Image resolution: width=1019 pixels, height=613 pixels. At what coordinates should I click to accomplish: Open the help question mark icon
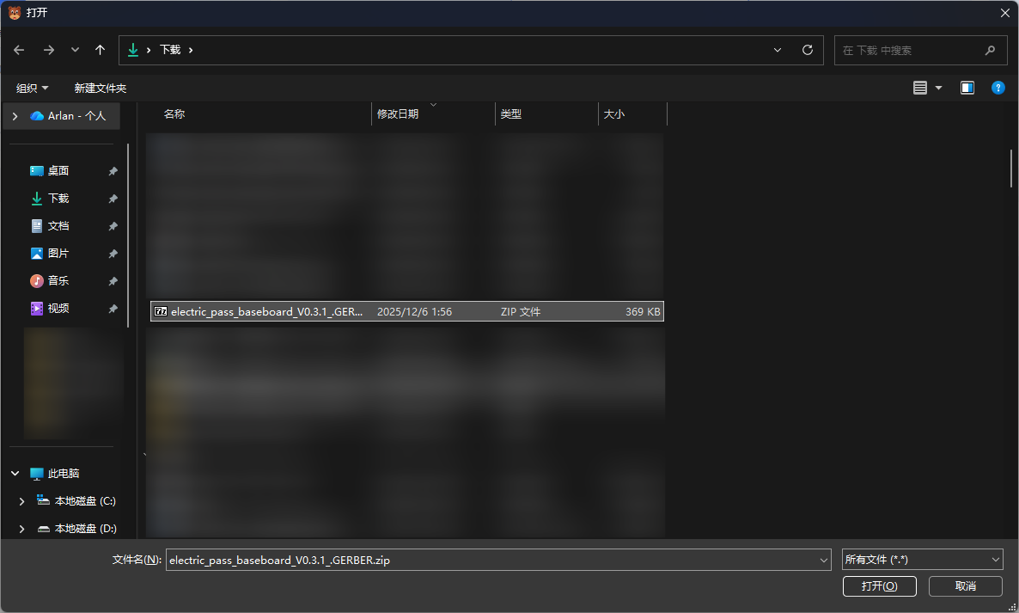coord(998,88)
